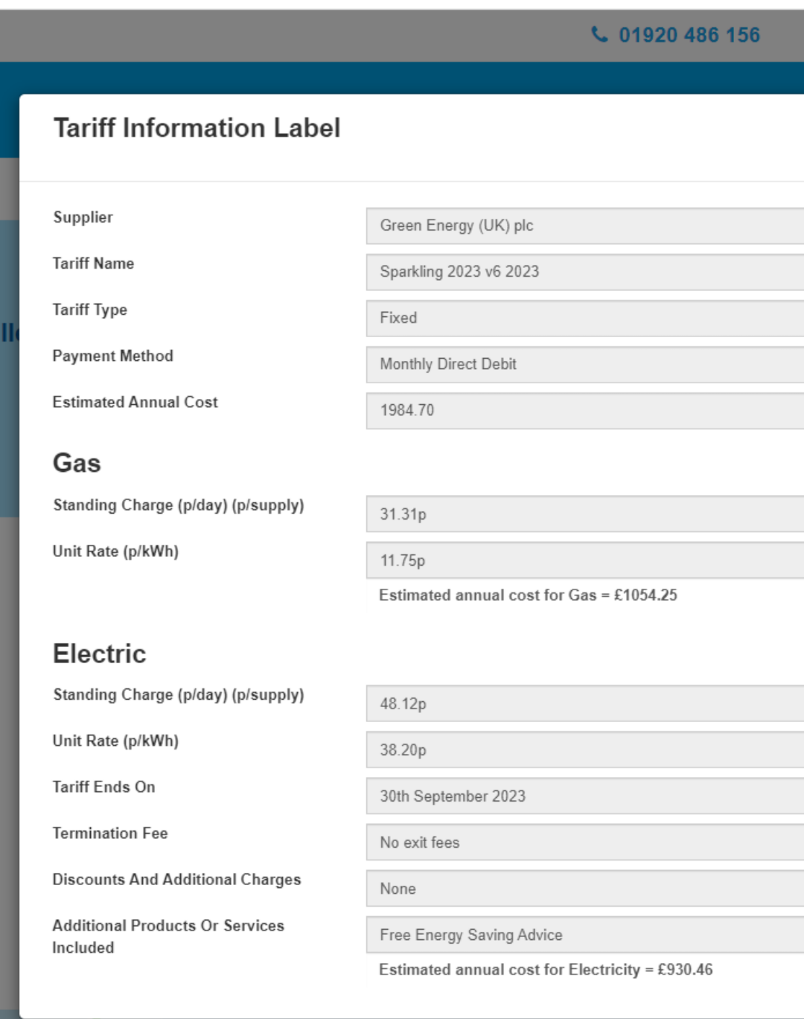The image size is (804, 1019).
Task: Focus the Payment Method field
Action: tap(584, 364)
